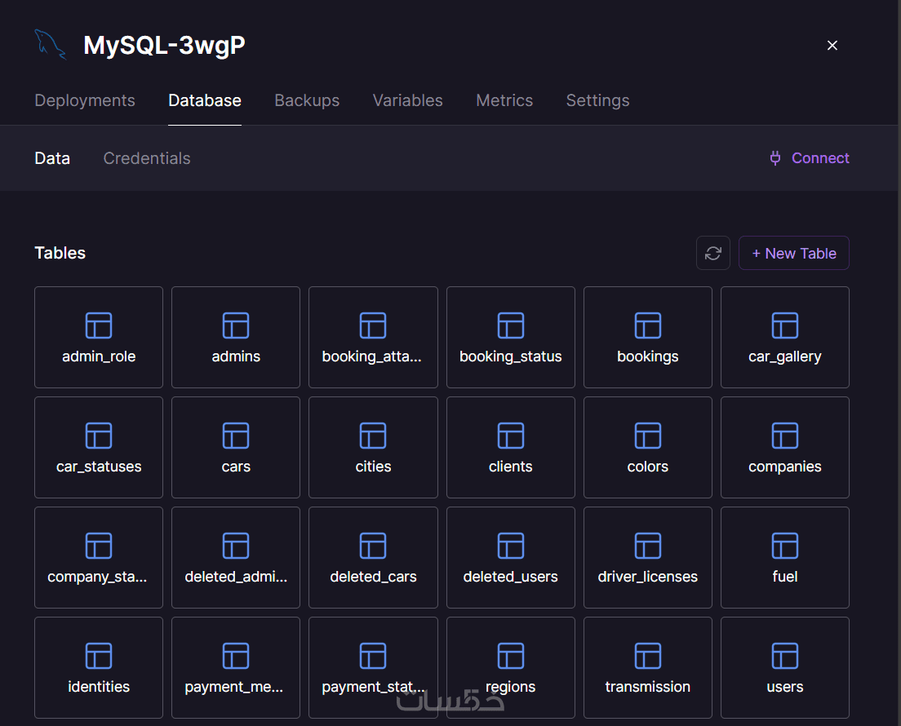View the Metrics tab

(504, 100)
